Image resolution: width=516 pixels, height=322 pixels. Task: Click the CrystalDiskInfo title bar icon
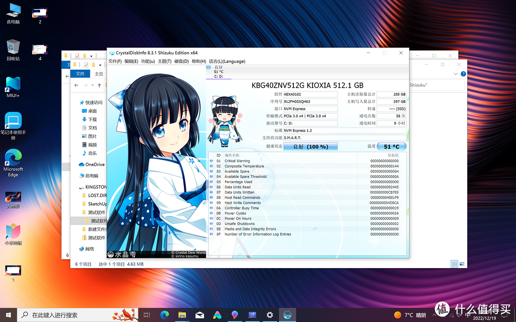point(112,53)
